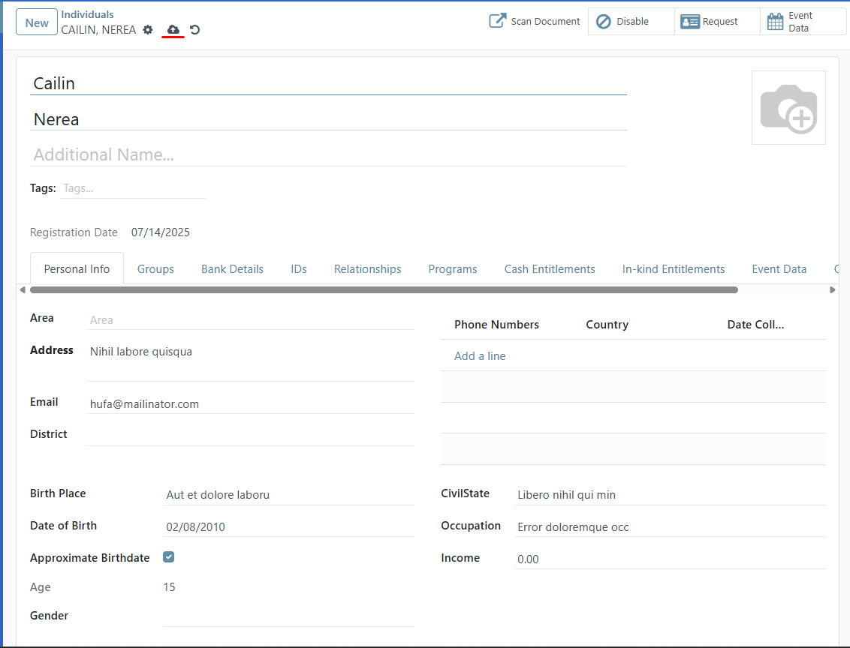Click the In-kind Entitlements tab
Viewport: 850px width, 648px height.
[673, 268]
